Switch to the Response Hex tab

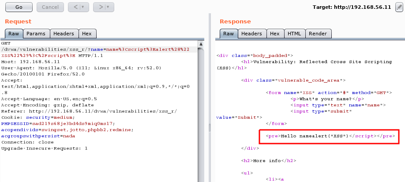(x=275, y=34)
